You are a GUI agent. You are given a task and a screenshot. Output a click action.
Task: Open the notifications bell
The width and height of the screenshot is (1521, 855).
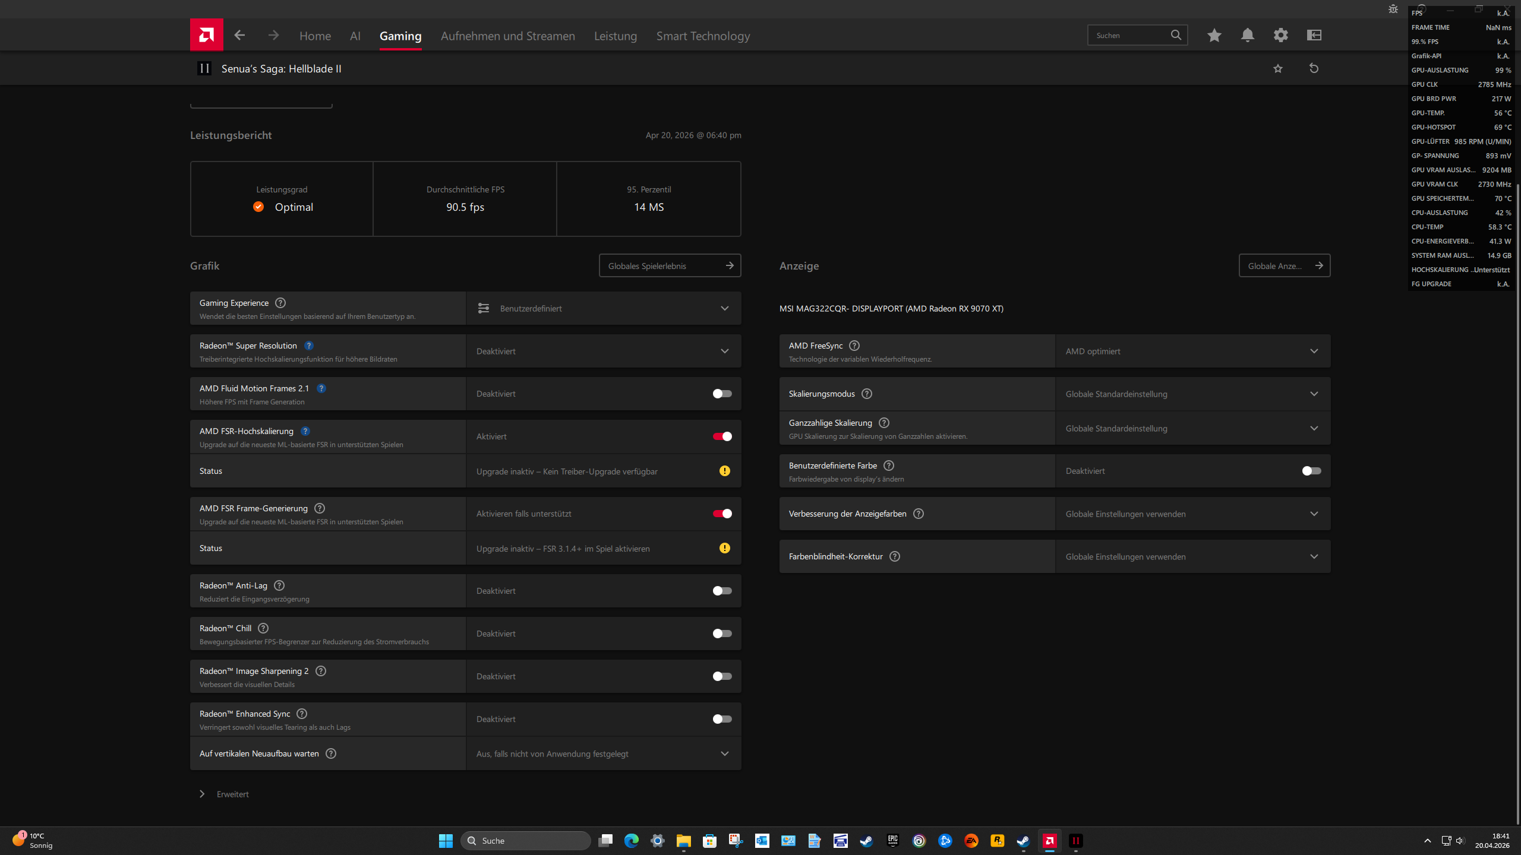tap(1248, 35)
